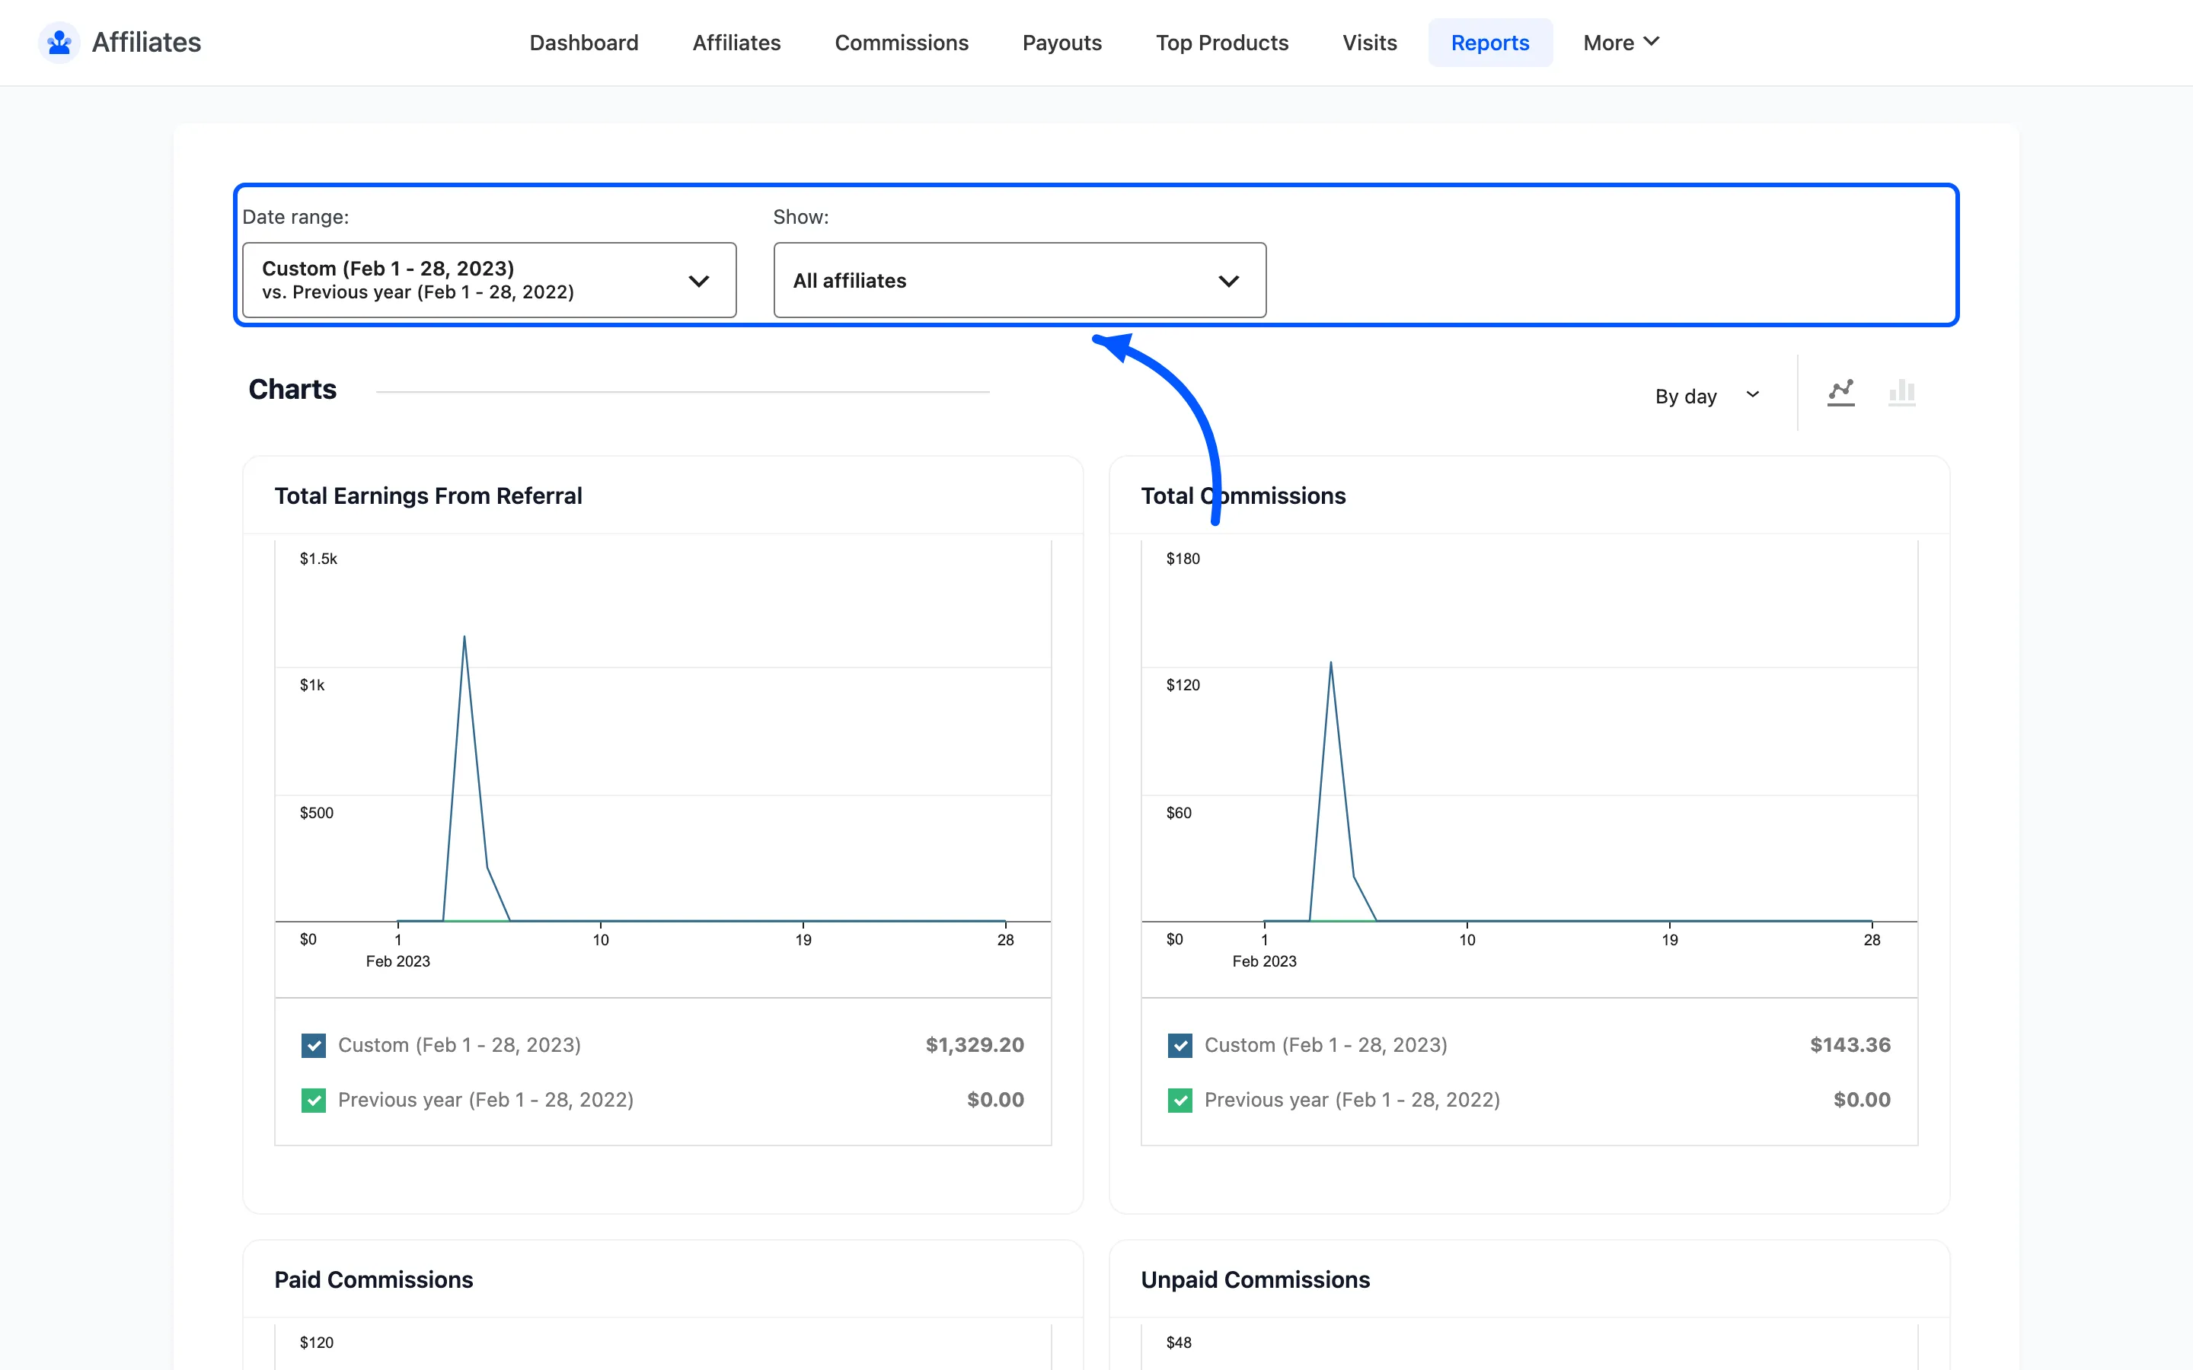Go to Affiliates nav tab

[736, 43]
